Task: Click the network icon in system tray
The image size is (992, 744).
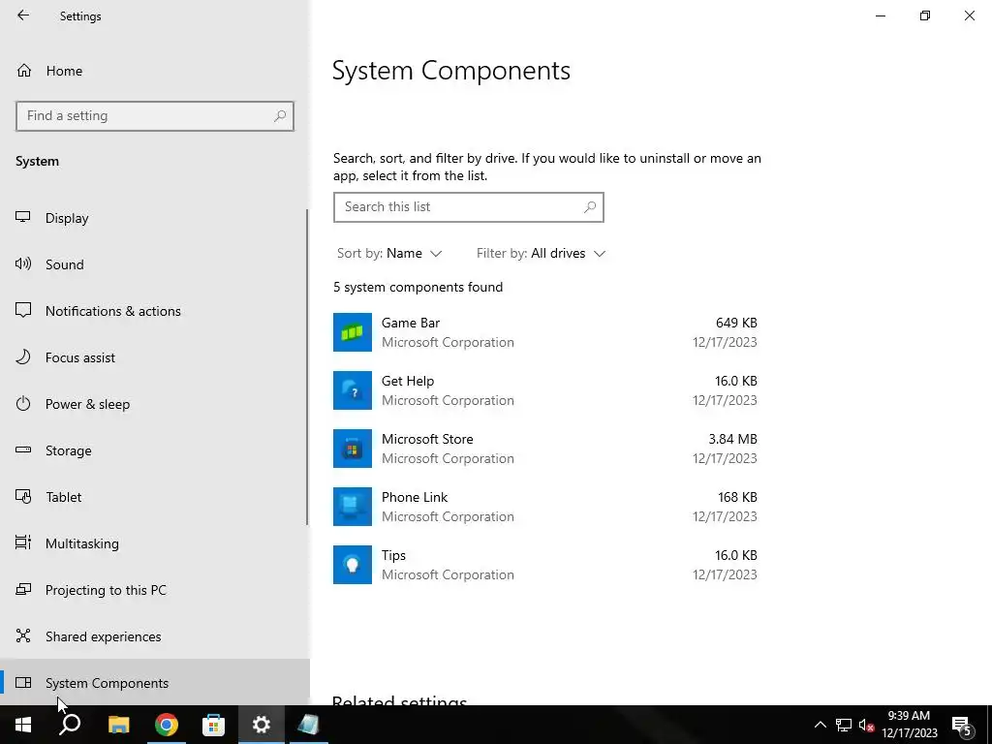Action: [844, 725]
